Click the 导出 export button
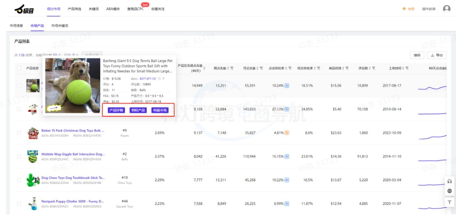 [x=437, y=55]
